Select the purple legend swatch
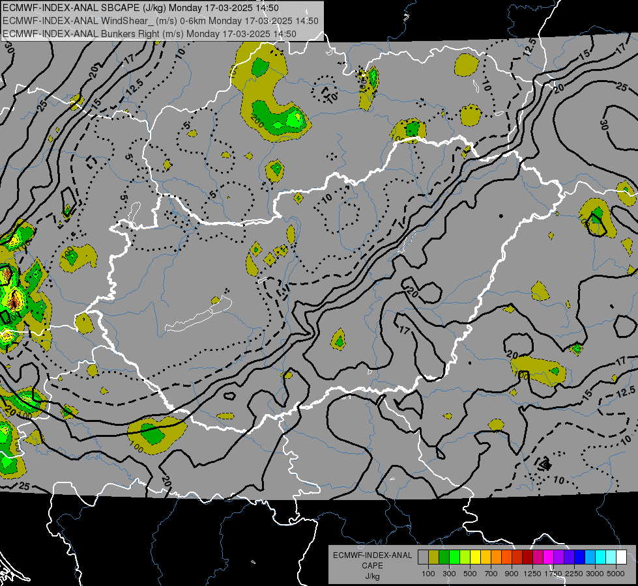The width and height of the screenshot is (638, 586). point(559,557)
